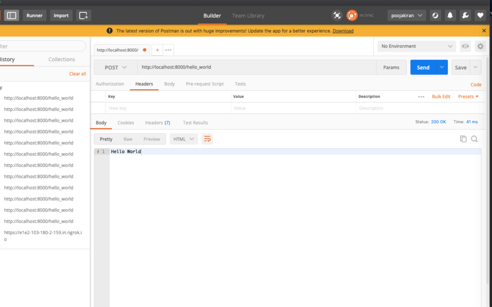Open the POST method dropdown
This screenshot has width=492, height=307.
pyautogui.click(x=115, y=67)
